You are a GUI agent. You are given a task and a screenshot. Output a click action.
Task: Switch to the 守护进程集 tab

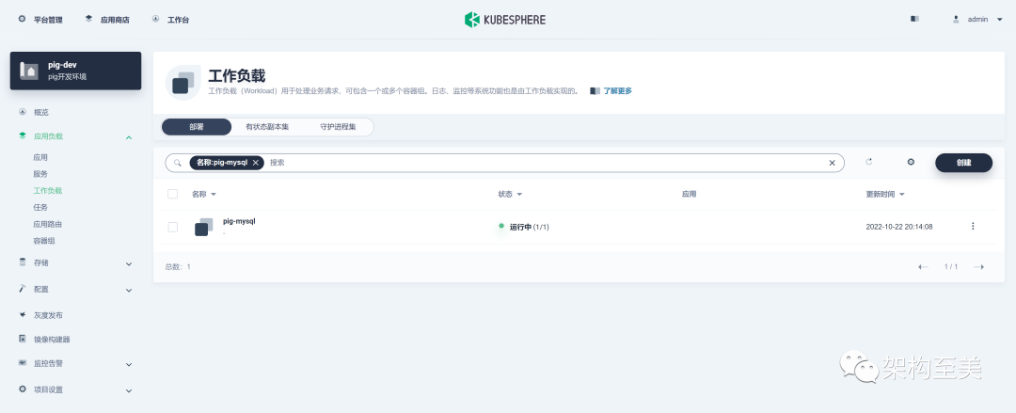click(338, 127)
